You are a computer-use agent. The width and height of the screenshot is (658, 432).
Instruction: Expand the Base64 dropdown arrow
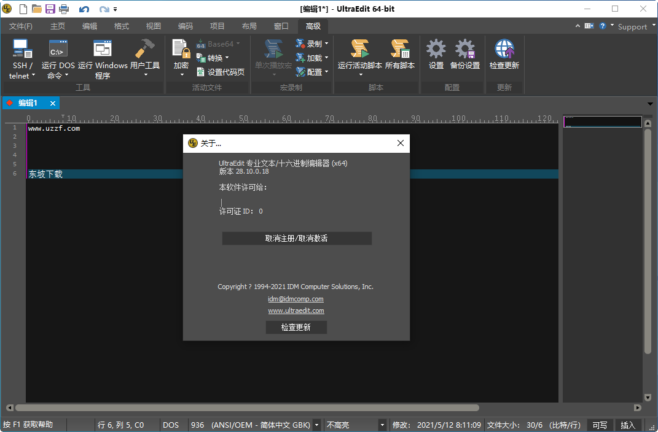[238, 44]
